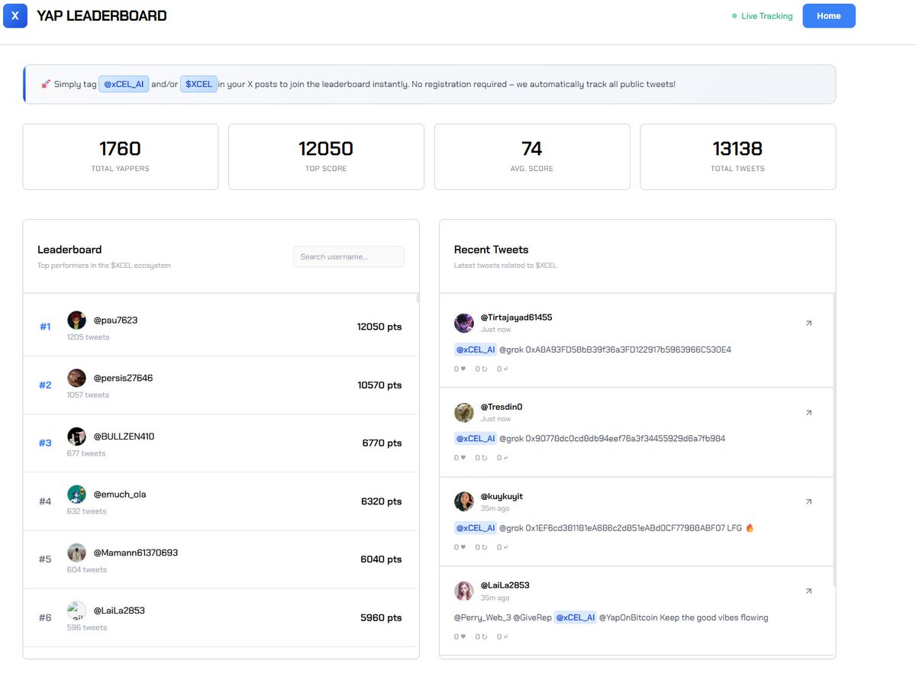Click the Recent Tweets heading
The height and width of the screenshot is (680, 916).
491,250
